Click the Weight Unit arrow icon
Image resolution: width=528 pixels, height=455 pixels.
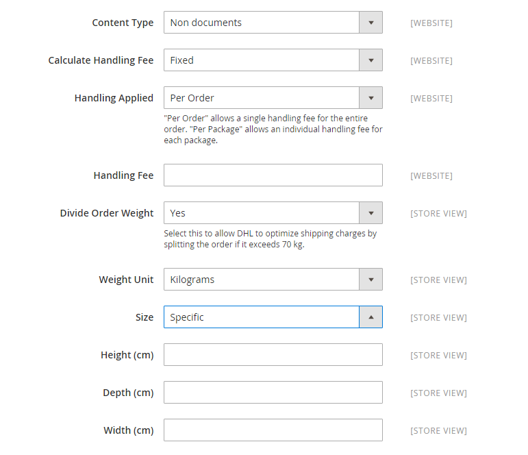[370, 280]
